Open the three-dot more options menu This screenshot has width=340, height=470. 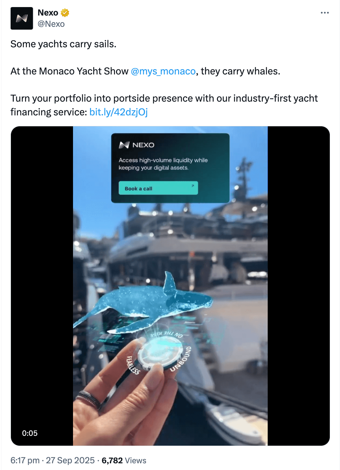(324, 13)
